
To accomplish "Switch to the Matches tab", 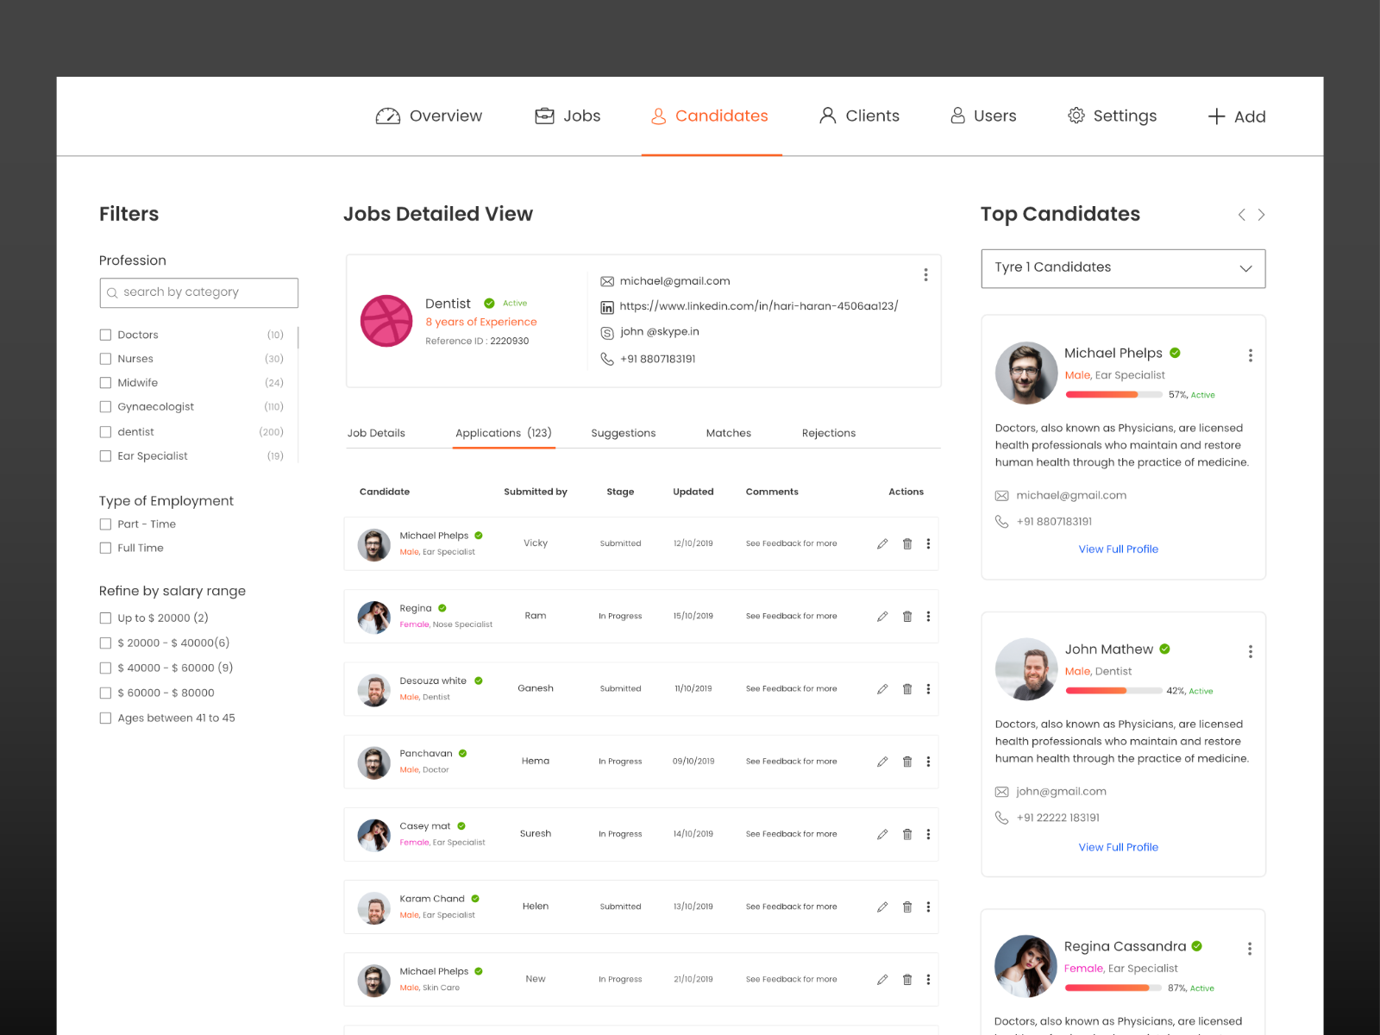I will coord(728,432).
